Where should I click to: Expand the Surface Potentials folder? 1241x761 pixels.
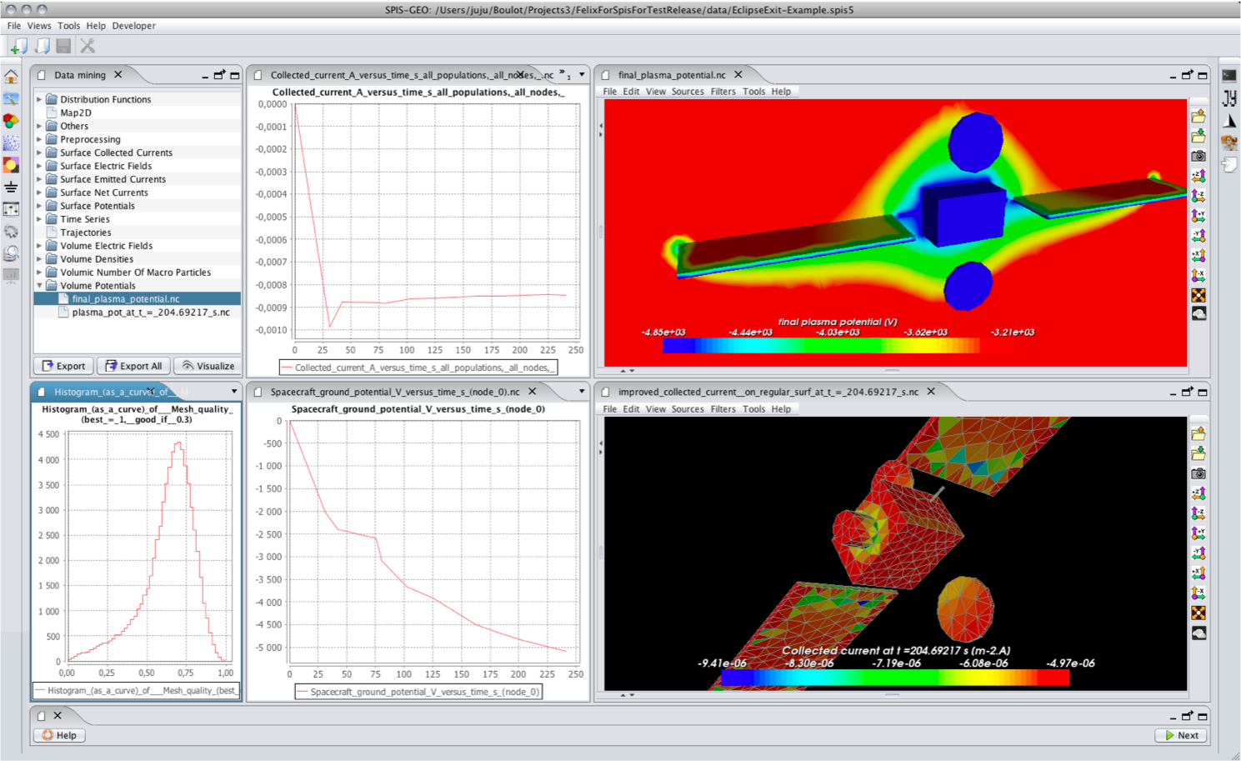click(39, 206)
